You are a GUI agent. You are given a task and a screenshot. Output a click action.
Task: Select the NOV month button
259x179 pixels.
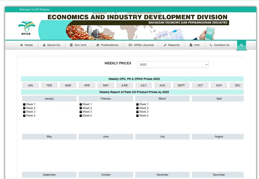click(x=219, y=85)
